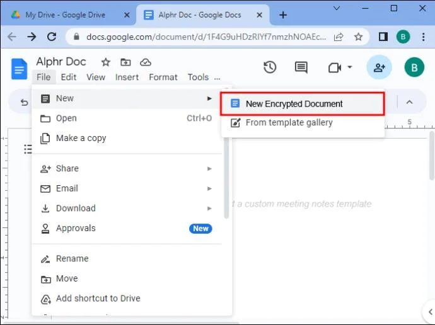This screenshot has height=325, width=435.
Task: Open Chrome profile B avatar
Action: coord(403,37)
